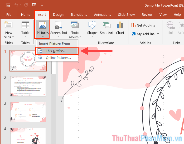
Task: Click the Pictures icon
Action: (43, 25)
